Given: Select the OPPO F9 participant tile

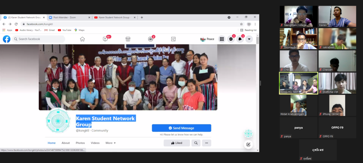Looking at the screenshot, I should pyautogui.click(x=337, y=128).
